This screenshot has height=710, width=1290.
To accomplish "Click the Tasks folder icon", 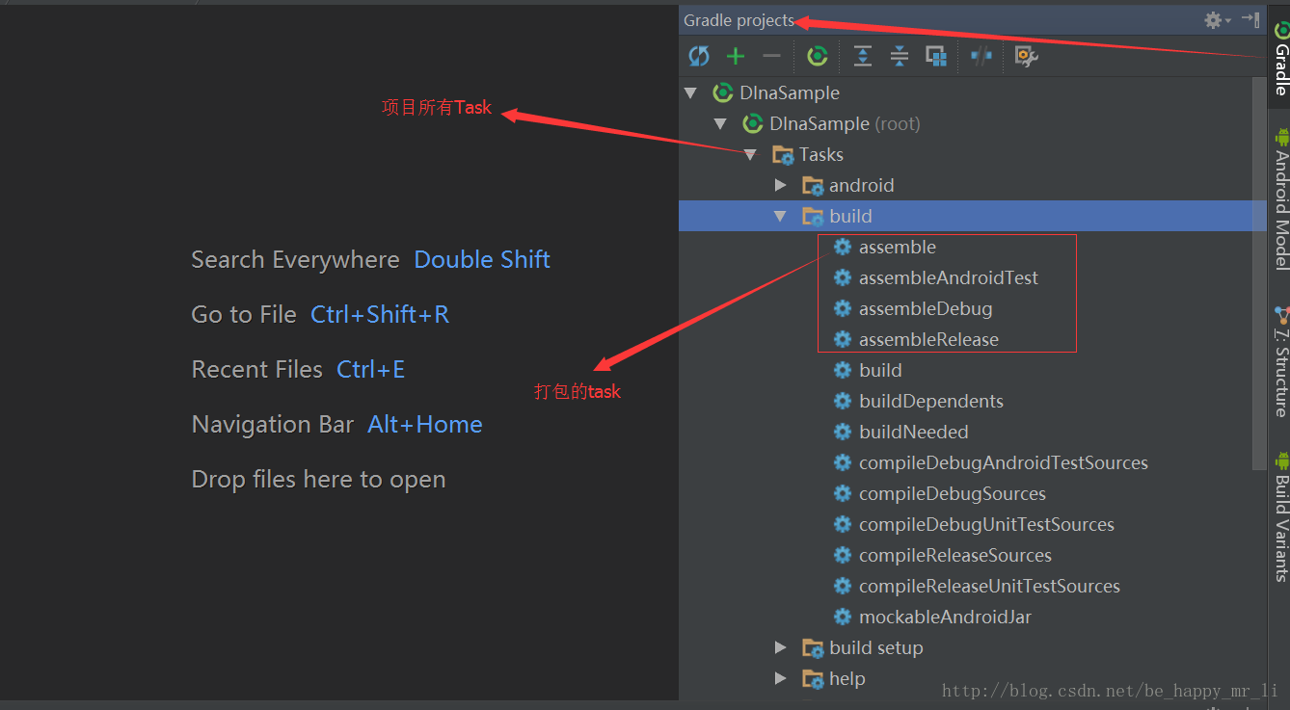I will pos(783,155).
